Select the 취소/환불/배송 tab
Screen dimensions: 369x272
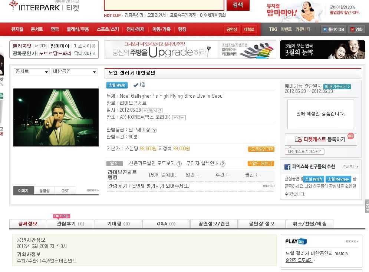(309, 224)
